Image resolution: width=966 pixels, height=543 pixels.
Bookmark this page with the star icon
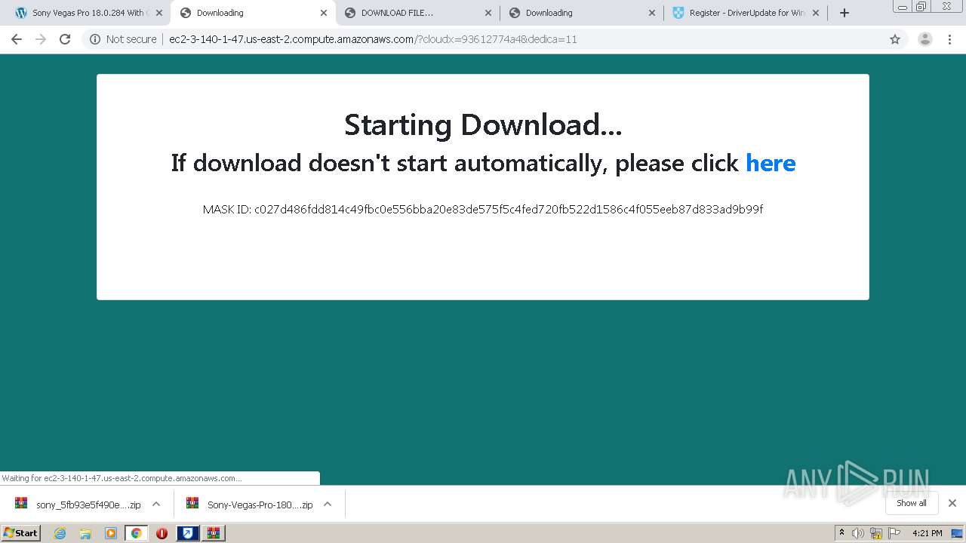coord(895,39)
